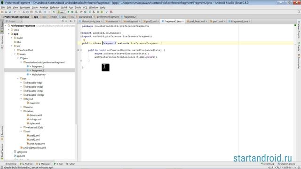Screen dimensions: 301x169
Task: Collapse the layout folder
Action: pyautogui.click(x=21, y=99)
